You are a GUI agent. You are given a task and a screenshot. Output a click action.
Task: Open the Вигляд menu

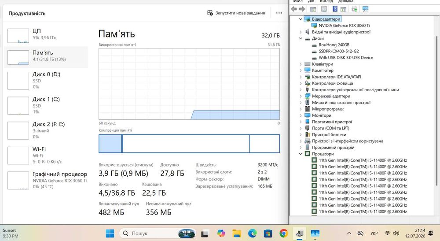click(326, 1)
